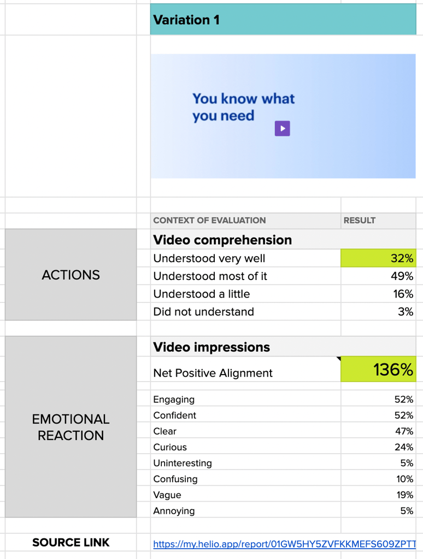Select the EMOTIONAL REACTION merged cell
This screenshot has height=559, width=423.
click(x=70, y=427)
